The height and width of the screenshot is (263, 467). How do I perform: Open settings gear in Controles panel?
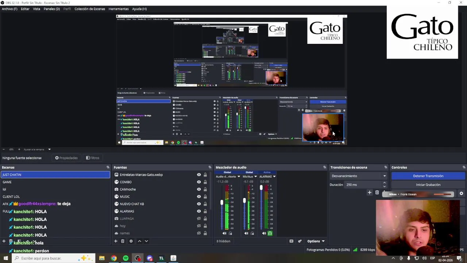(461, 194)
